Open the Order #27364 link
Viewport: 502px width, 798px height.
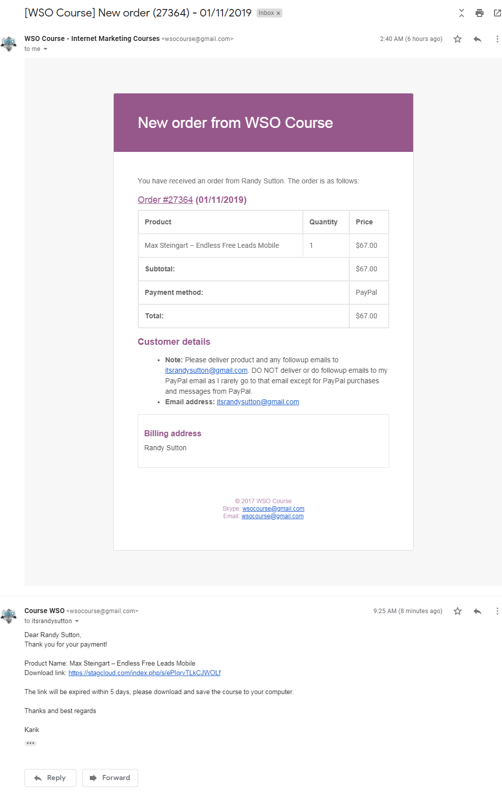pyautogui.click(x=165, y=200)
